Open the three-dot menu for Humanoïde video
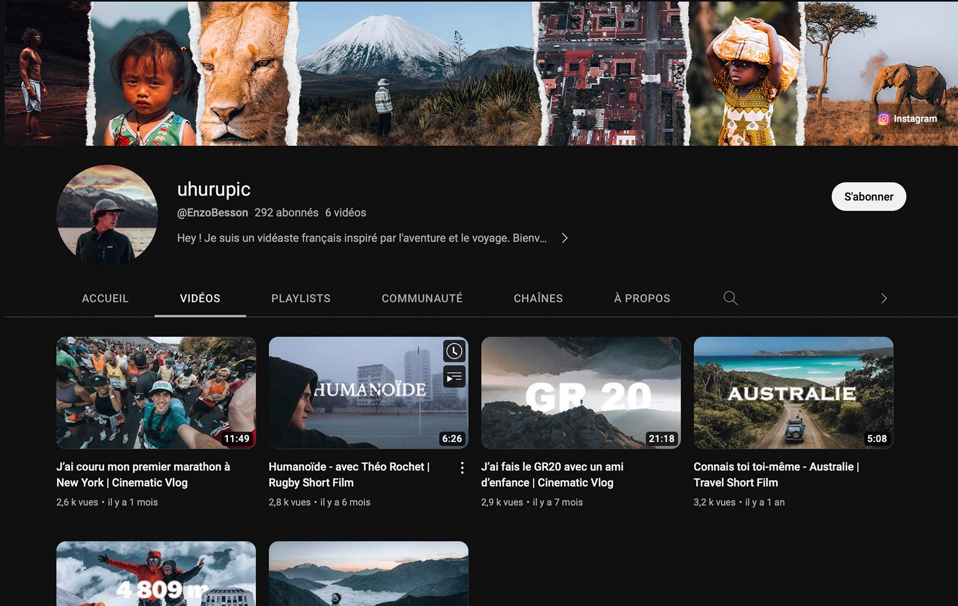The width and height of the screenshot is (958, 606). pos(462,468)
